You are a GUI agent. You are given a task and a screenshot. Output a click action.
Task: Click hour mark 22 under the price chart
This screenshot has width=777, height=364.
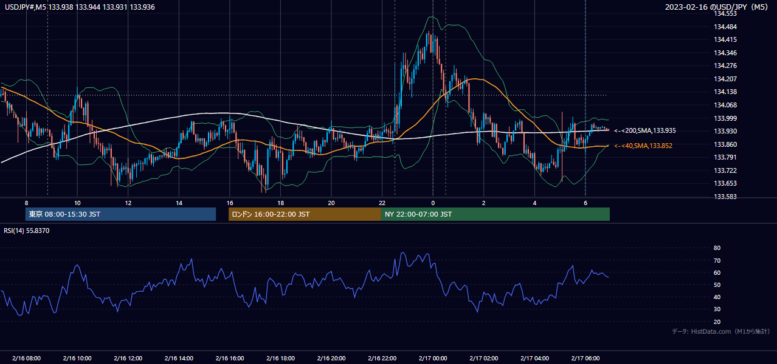382,203
